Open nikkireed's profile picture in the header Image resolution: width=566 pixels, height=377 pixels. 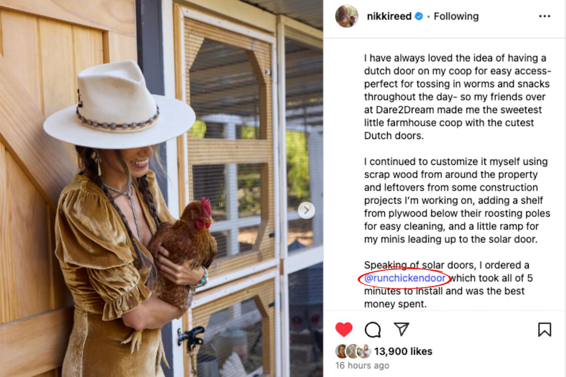tap(347, 16)
